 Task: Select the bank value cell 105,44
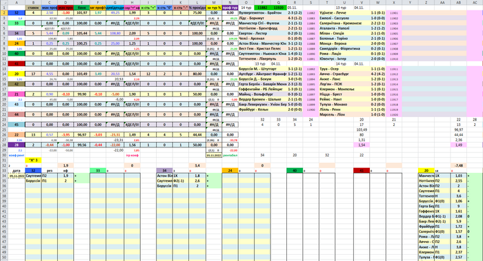(81, 33)
